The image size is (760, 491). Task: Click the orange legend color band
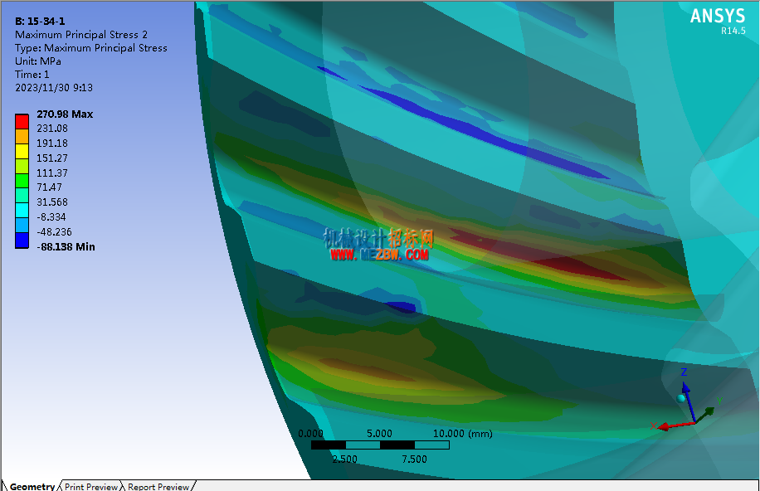(x=22, y=136)
